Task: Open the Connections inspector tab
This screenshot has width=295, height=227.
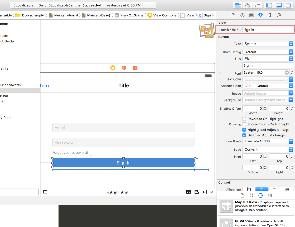Action: click(279, 15)
